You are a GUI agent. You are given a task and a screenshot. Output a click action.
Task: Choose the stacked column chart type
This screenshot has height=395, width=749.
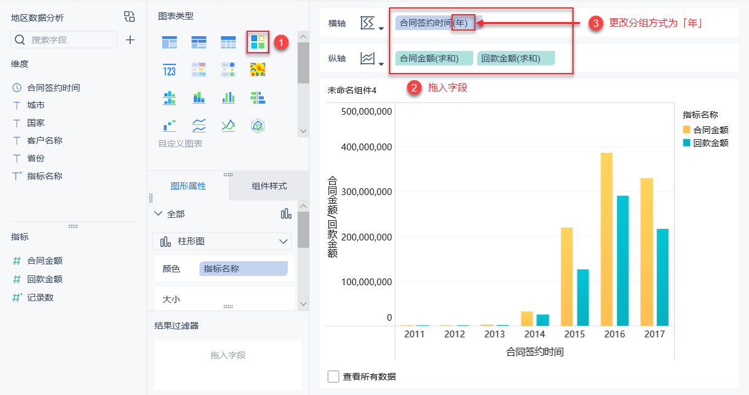(x=199, y=98)
